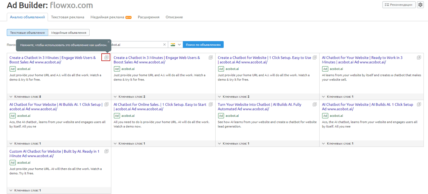Select the 'Текстовые объявления' toggle button

click(x=28, y=33)
